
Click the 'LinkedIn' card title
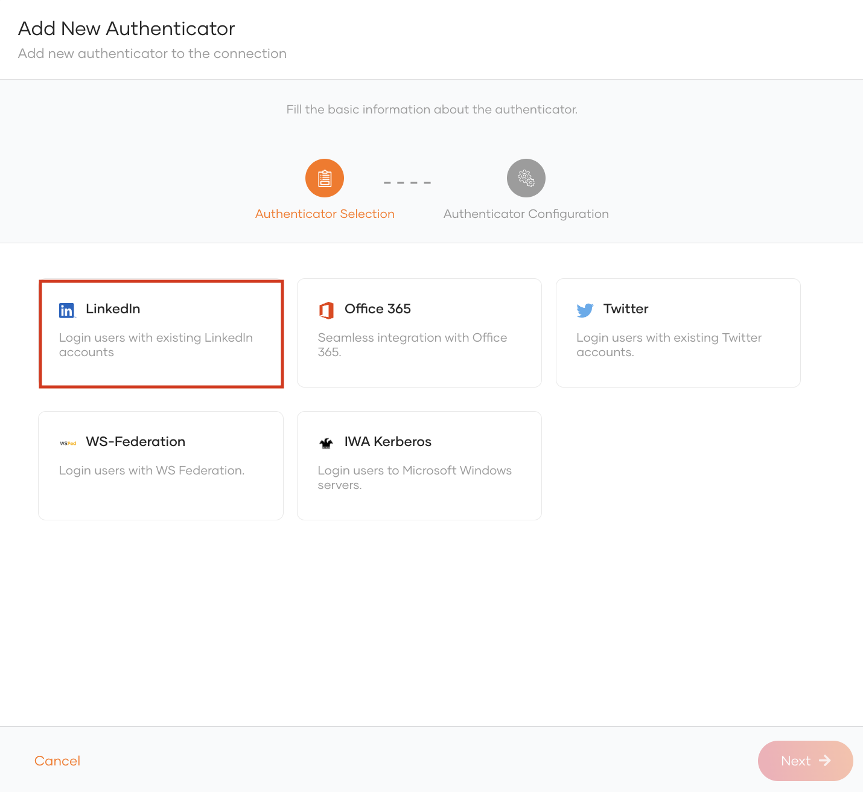113,308
